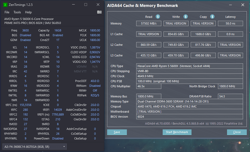
Task: Click the L1 Cache Read TRIAL VERSION cell
Action: click(149, 34)
